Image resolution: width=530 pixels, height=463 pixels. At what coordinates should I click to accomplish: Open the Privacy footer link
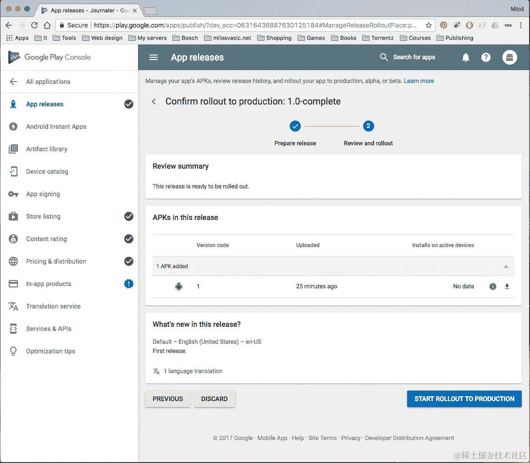tap(351, 438)
